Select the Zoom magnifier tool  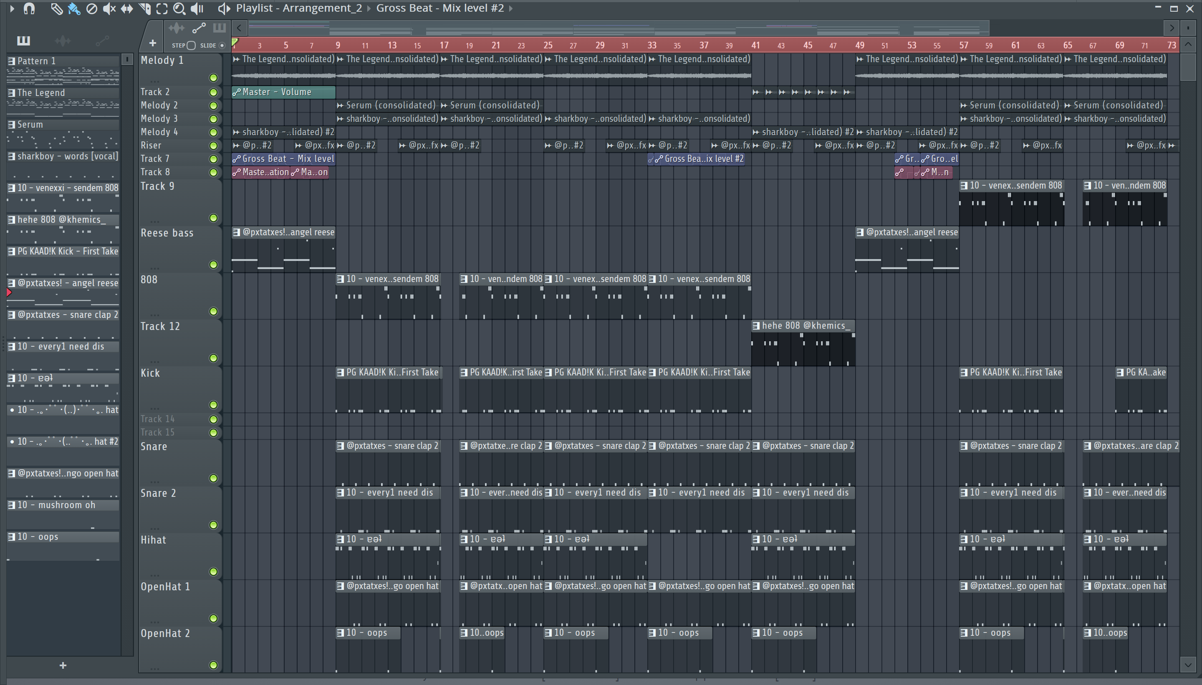tap(179, 8)
